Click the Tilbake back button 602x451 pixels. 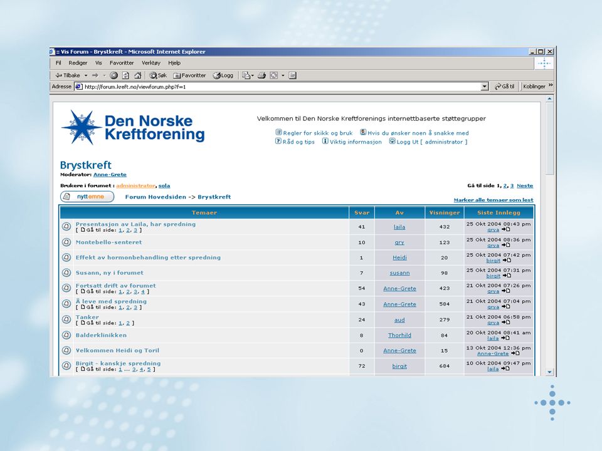click(68, 76)
